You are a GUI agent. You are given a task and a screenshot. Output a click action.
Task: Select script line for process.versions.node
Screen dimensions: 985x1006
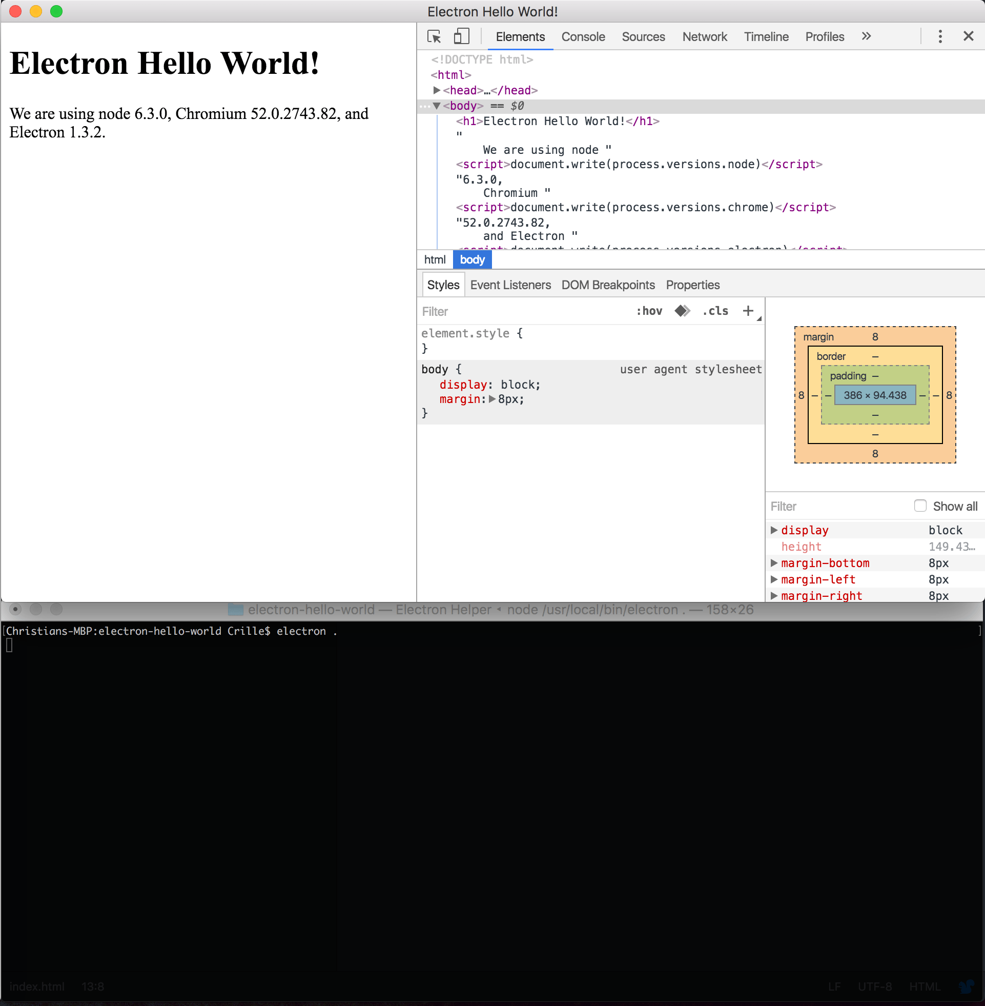click(x=639, y=164)
